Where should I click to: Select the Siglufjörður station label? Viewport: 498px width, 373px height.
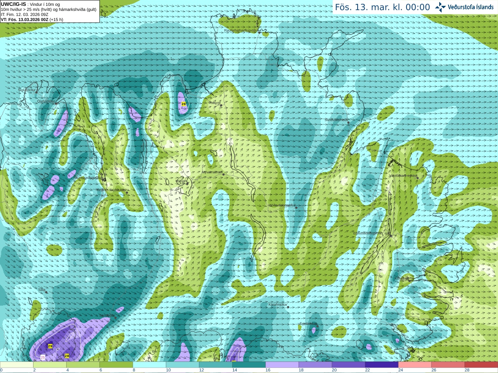(27, 90)
